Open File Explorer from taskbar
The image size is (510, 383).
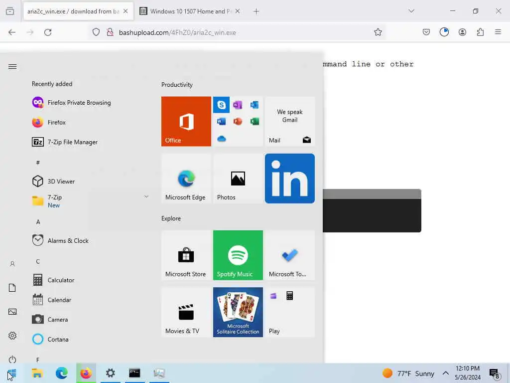click(x=37, y=373)
